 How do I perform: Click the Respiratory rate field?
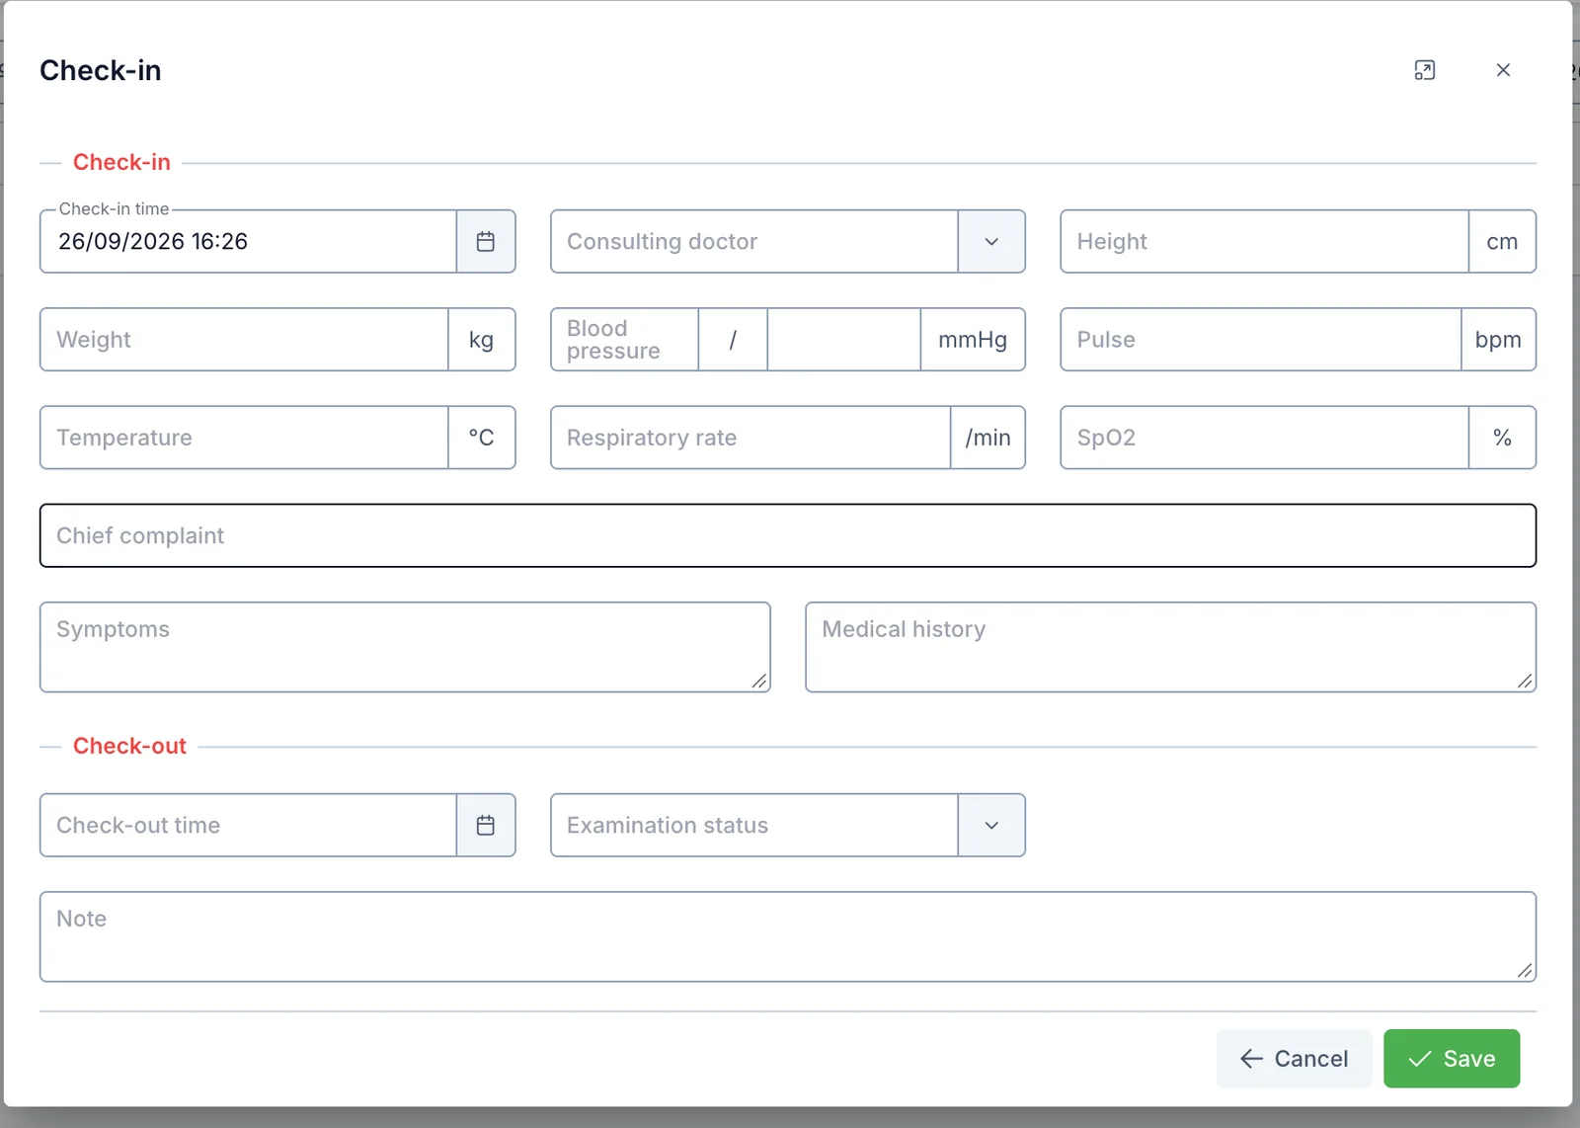(x=751, y=438)
